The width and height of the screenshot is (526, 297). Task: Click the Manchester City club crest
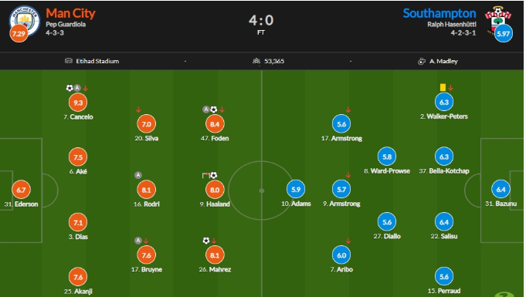point(25,21)
